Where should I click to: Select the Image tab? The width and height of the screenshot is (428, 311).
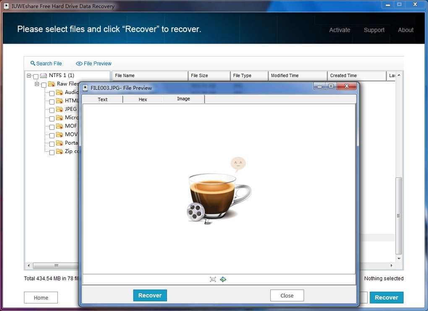coord(183,98)
